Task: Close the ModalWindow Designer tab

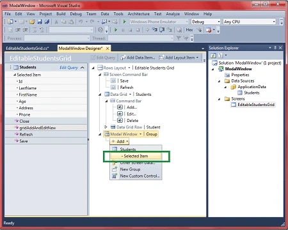Action: pyautogui.click(x=108, y=49)
